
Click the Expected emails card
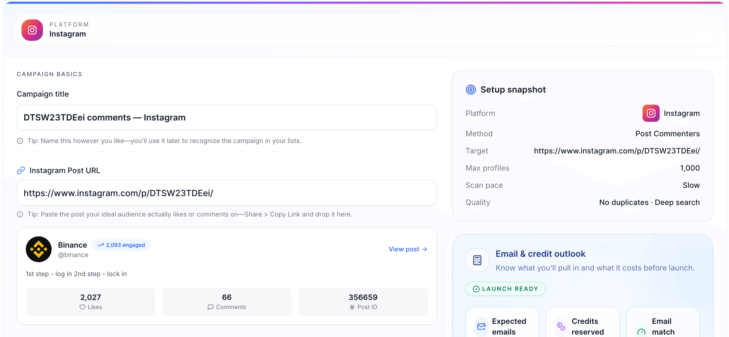(x=502, y=322)
